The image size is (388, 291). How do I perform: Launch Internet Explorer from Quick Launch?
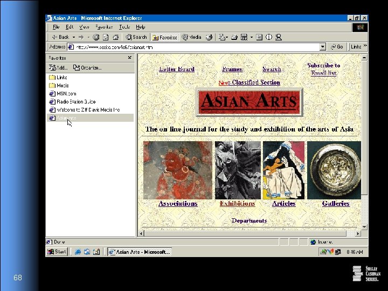tap(78, 252)
